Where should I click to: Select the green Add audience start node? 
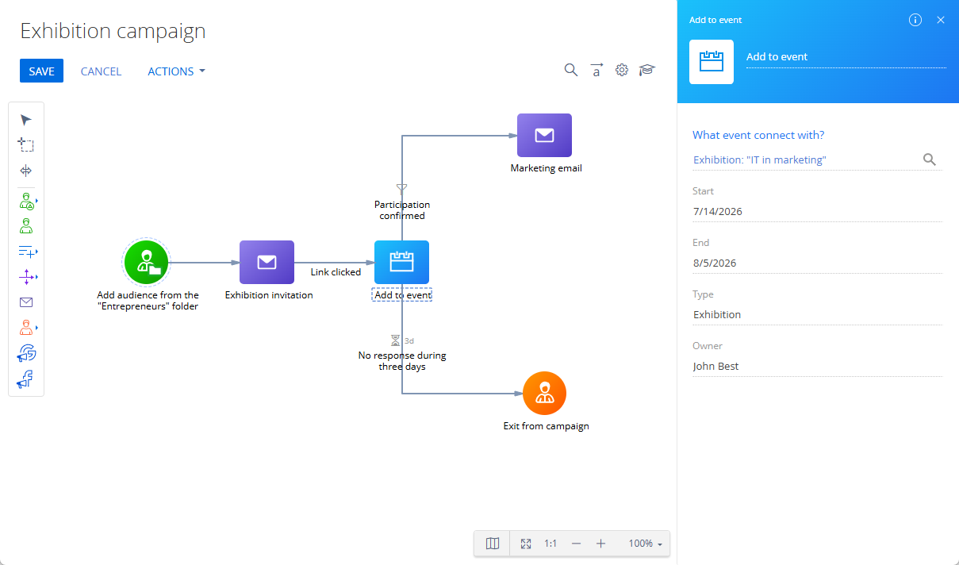click(146, 262)
